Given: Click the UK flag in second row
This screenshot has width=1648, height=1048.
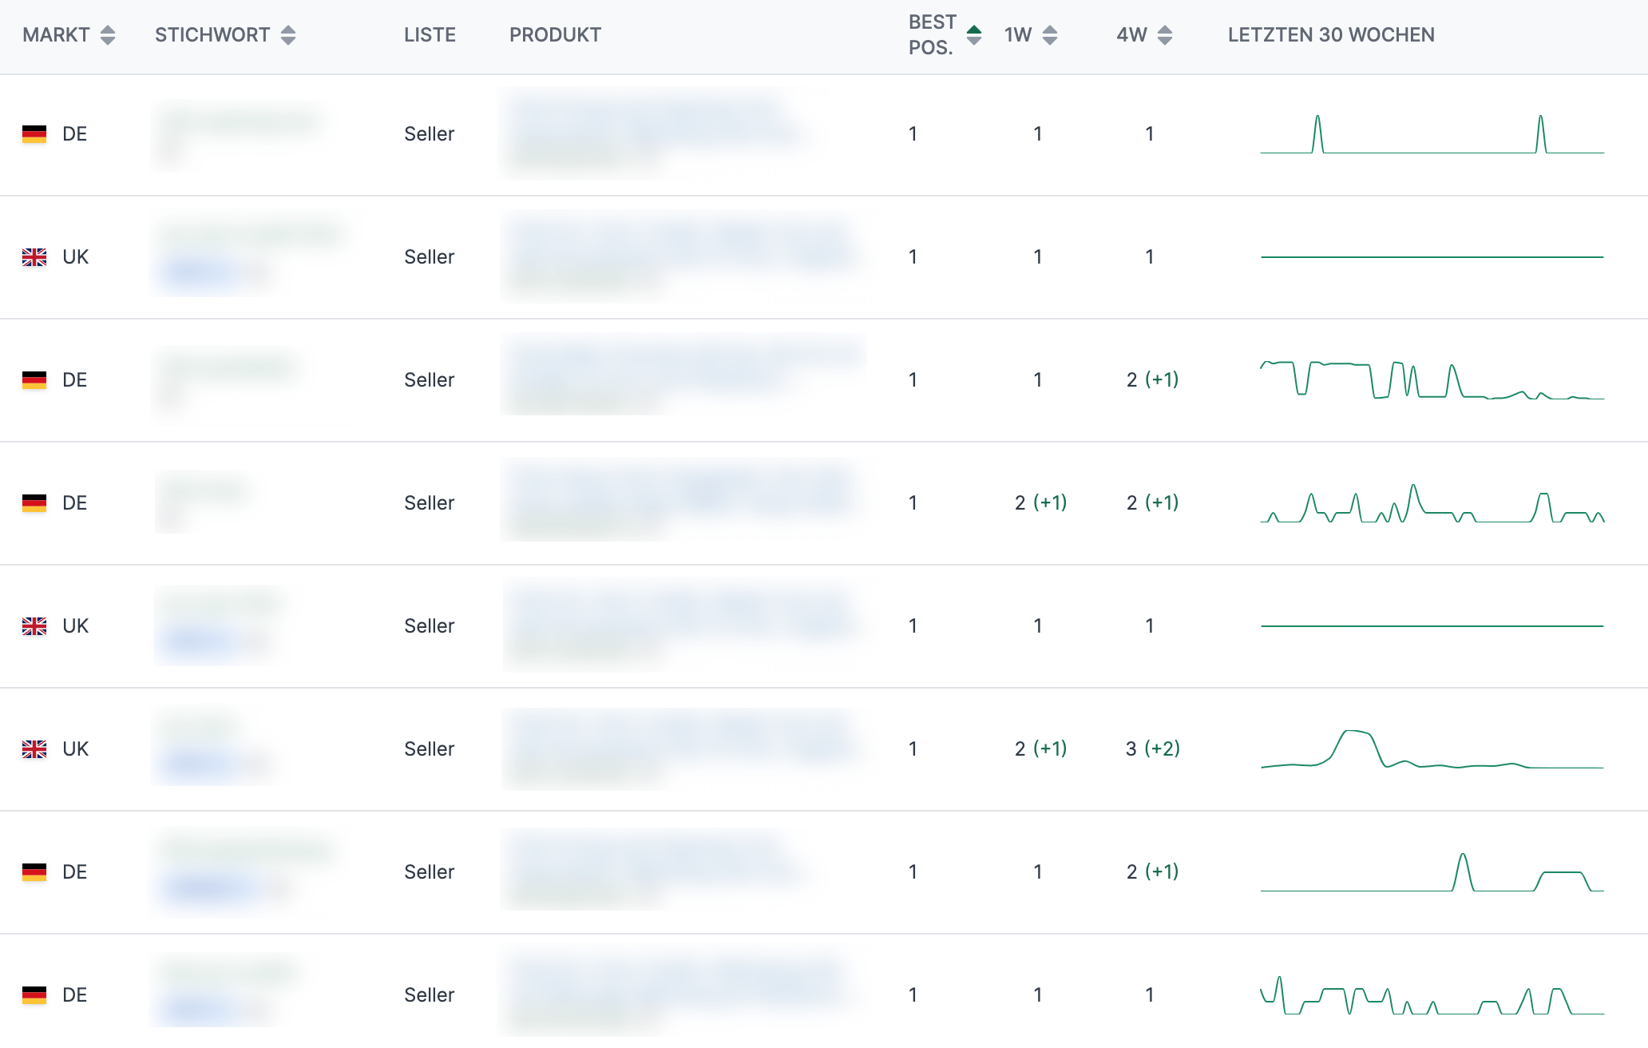Looking at the screenshot, I should [34, 257].
